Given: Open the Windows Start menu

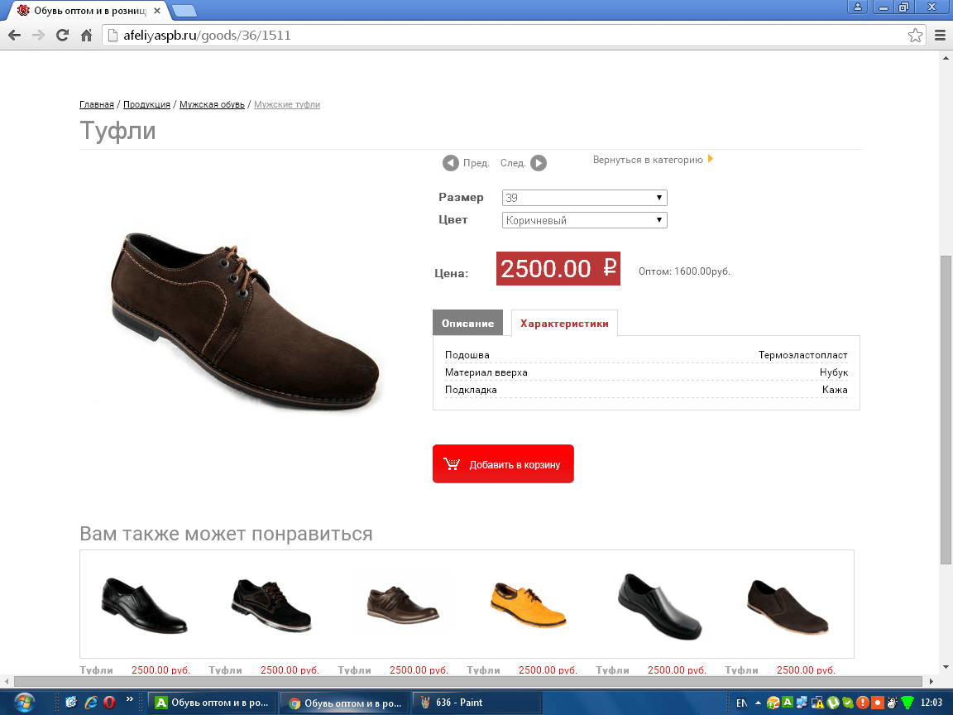Looking at the screenshot, I should coord(24,703).
